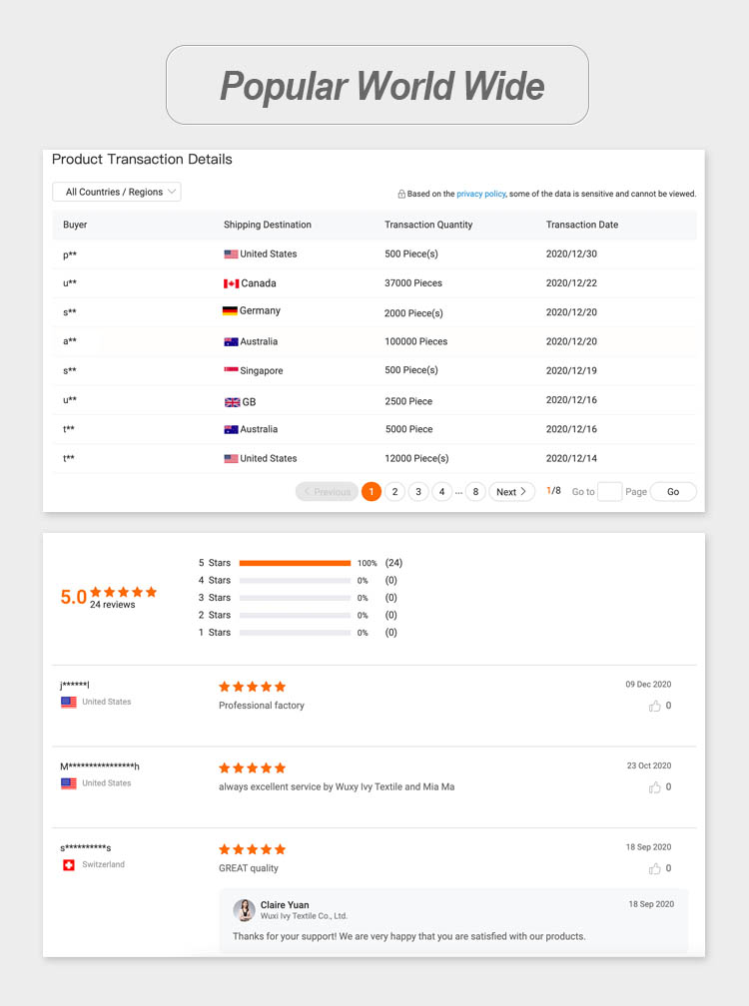The height and width of the screenshot is (1006, 749).
Task: Click Claire Yuan's profile avatar
Action: (244, 910)
